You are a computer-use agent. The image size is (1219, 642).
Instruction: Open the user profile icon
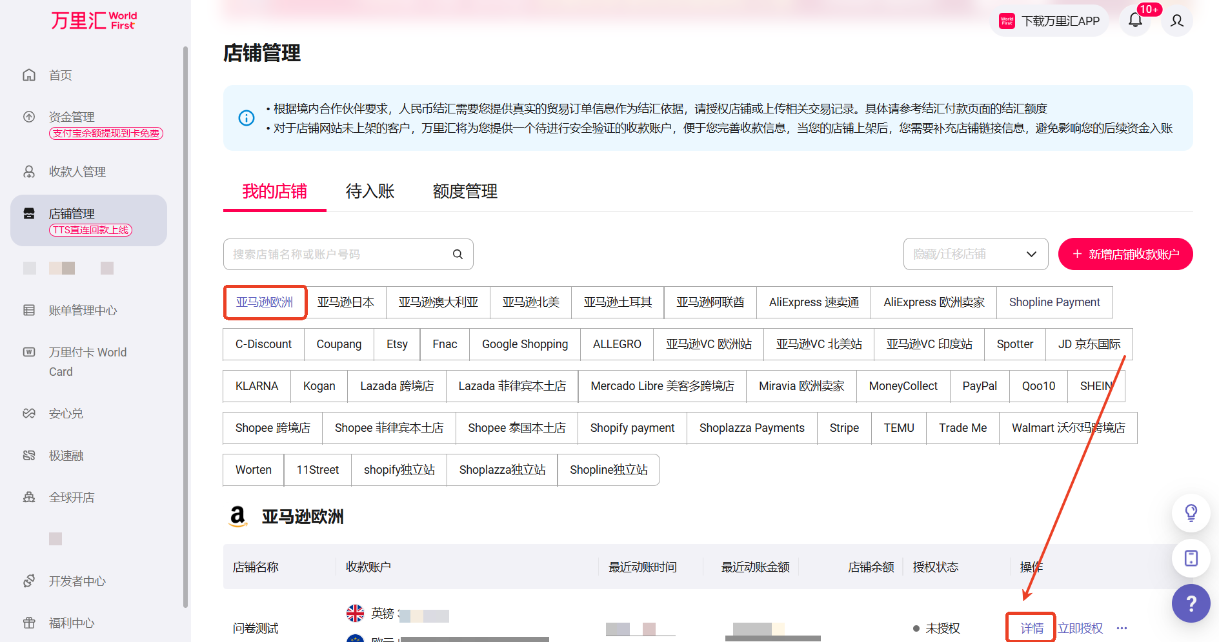click(x=1177, y=21)
